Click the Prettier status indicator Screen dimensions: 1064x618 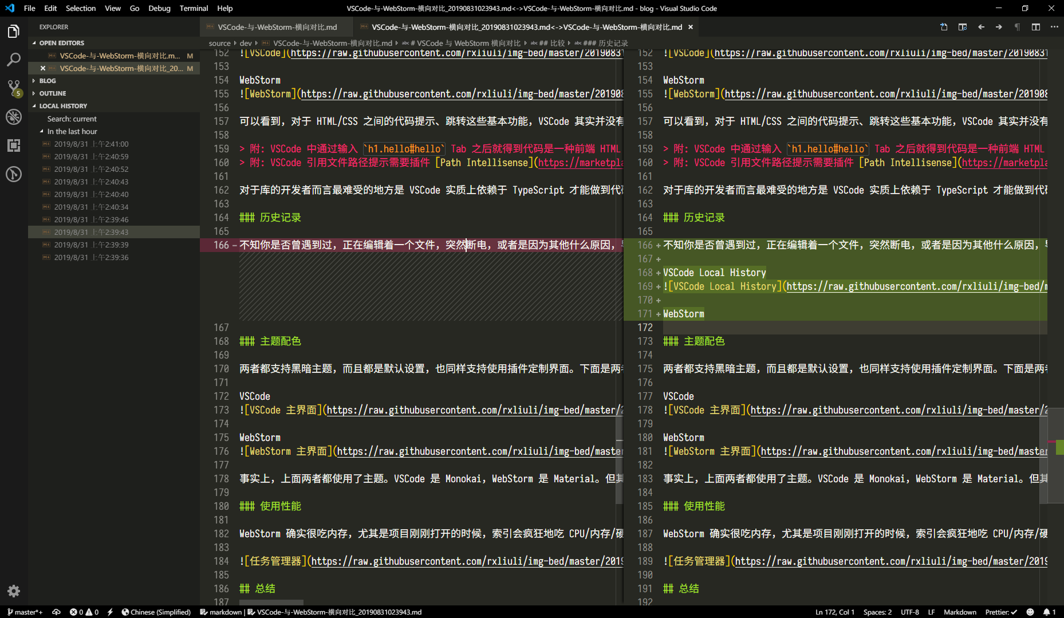(1001, 612)
